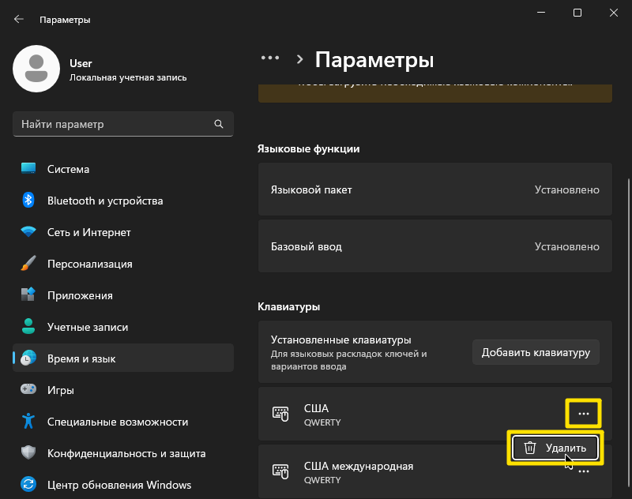Choose Удалить from the popup menu

point(556,448)
